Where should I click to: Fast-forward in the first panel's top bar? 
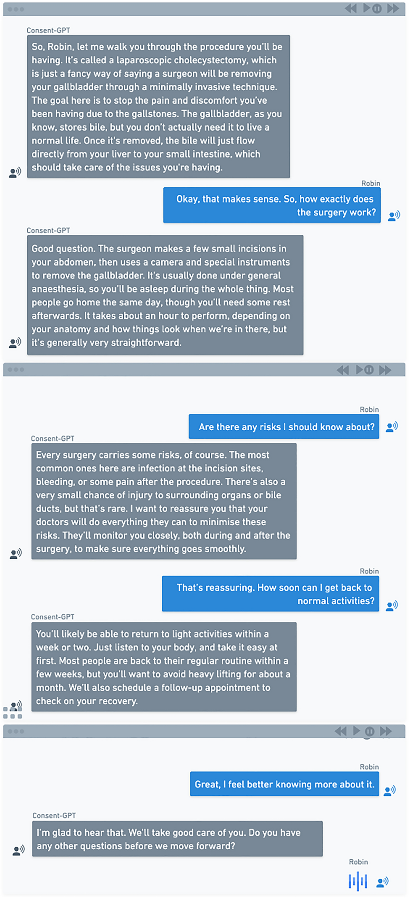point(393,9)
